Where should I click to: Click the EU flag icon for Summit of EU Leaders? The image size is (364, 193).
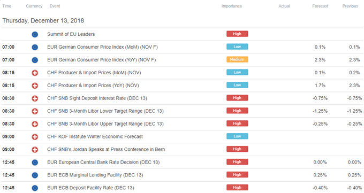click(x=35, y=35)
